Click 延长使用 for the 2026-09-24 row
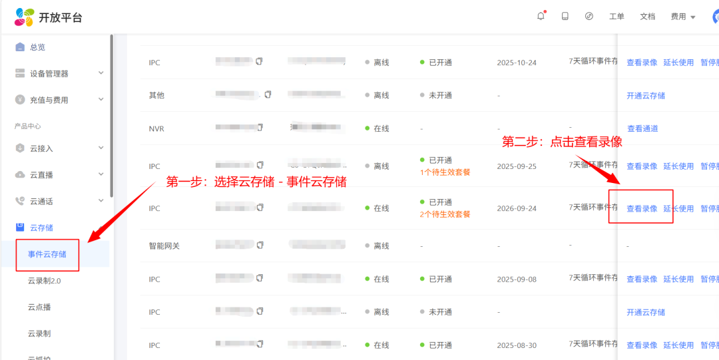The width and height of the screenshot is (719, 360). pyautogui.click(x=678, y=209)
